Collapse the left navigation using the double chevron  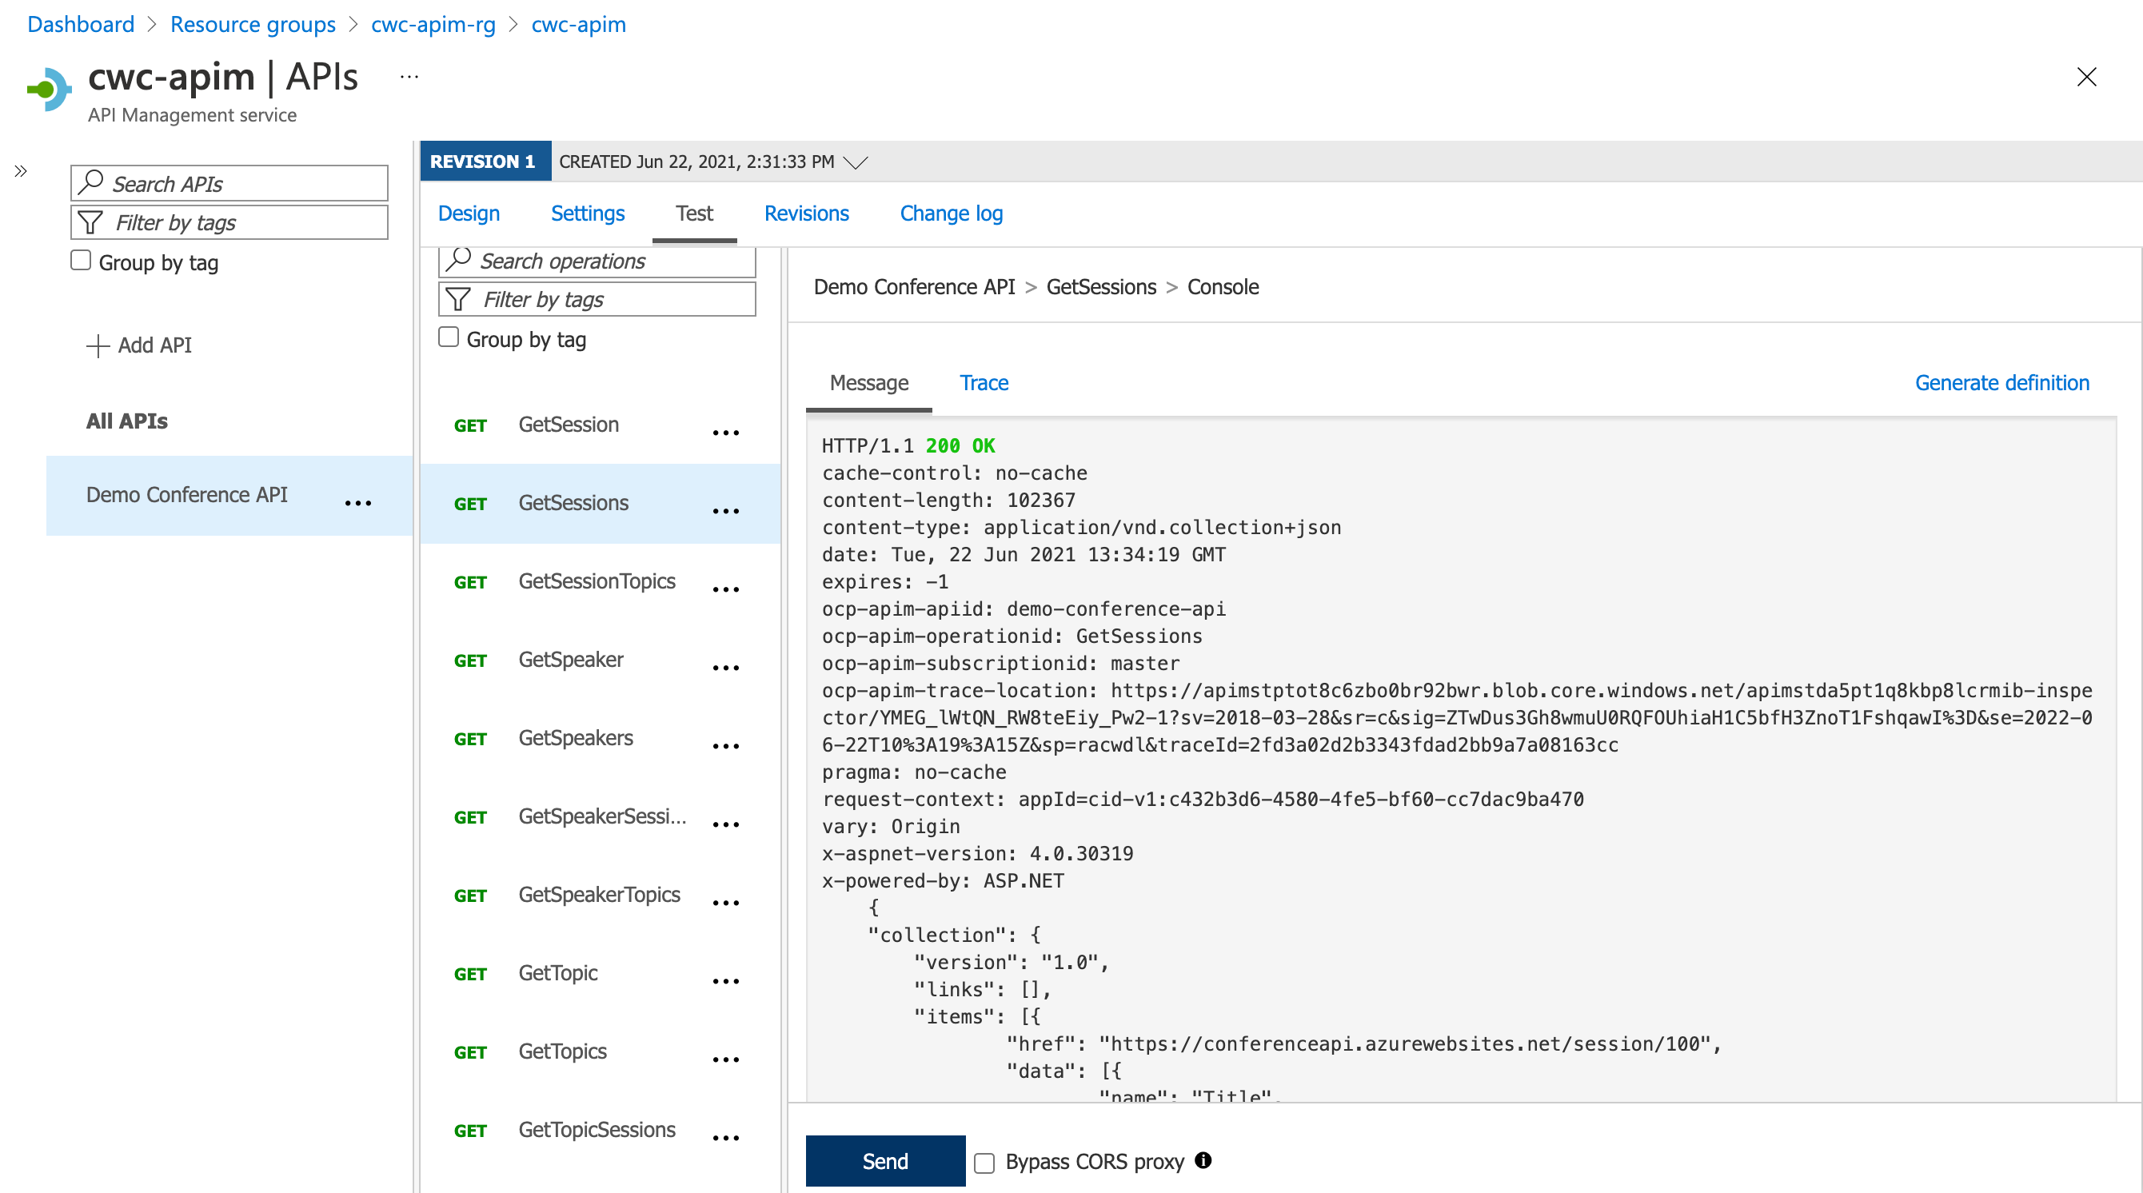(20, 170)
